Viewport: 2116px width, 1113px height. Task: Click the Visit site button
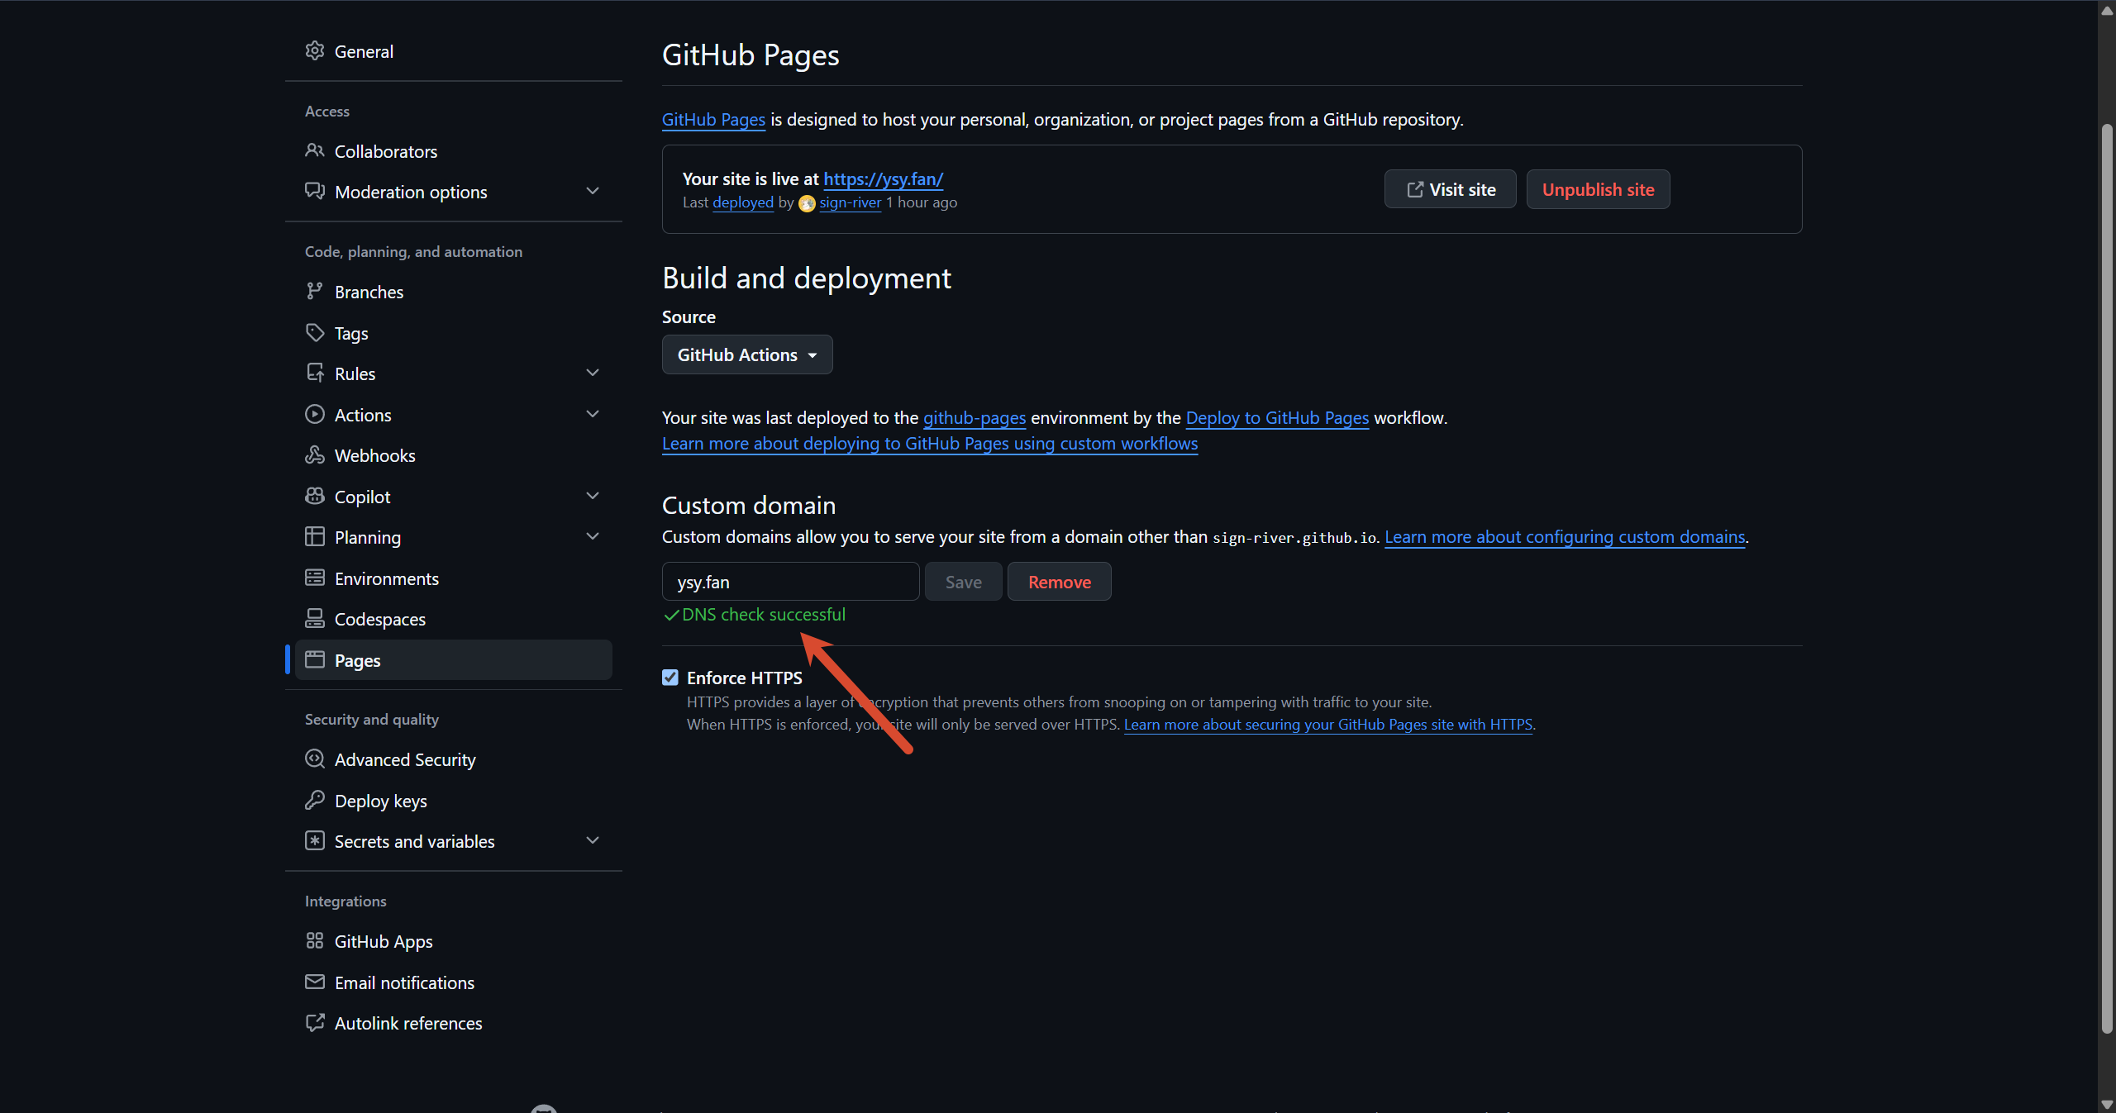[x=1451, y=189]
